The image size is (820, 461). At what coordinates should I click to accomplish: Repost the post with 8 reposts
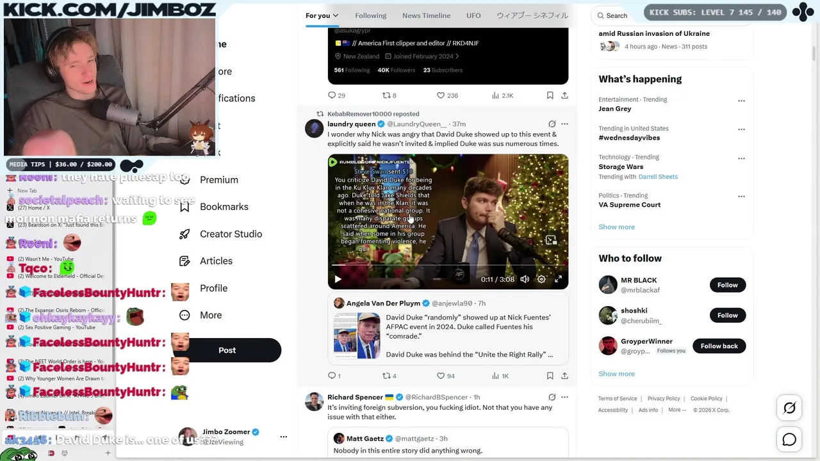pos(386,95)
